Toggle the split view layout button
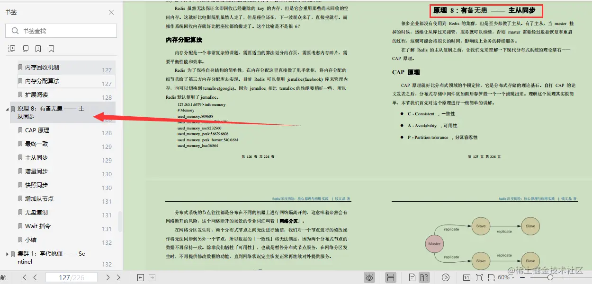 [390, 277]
